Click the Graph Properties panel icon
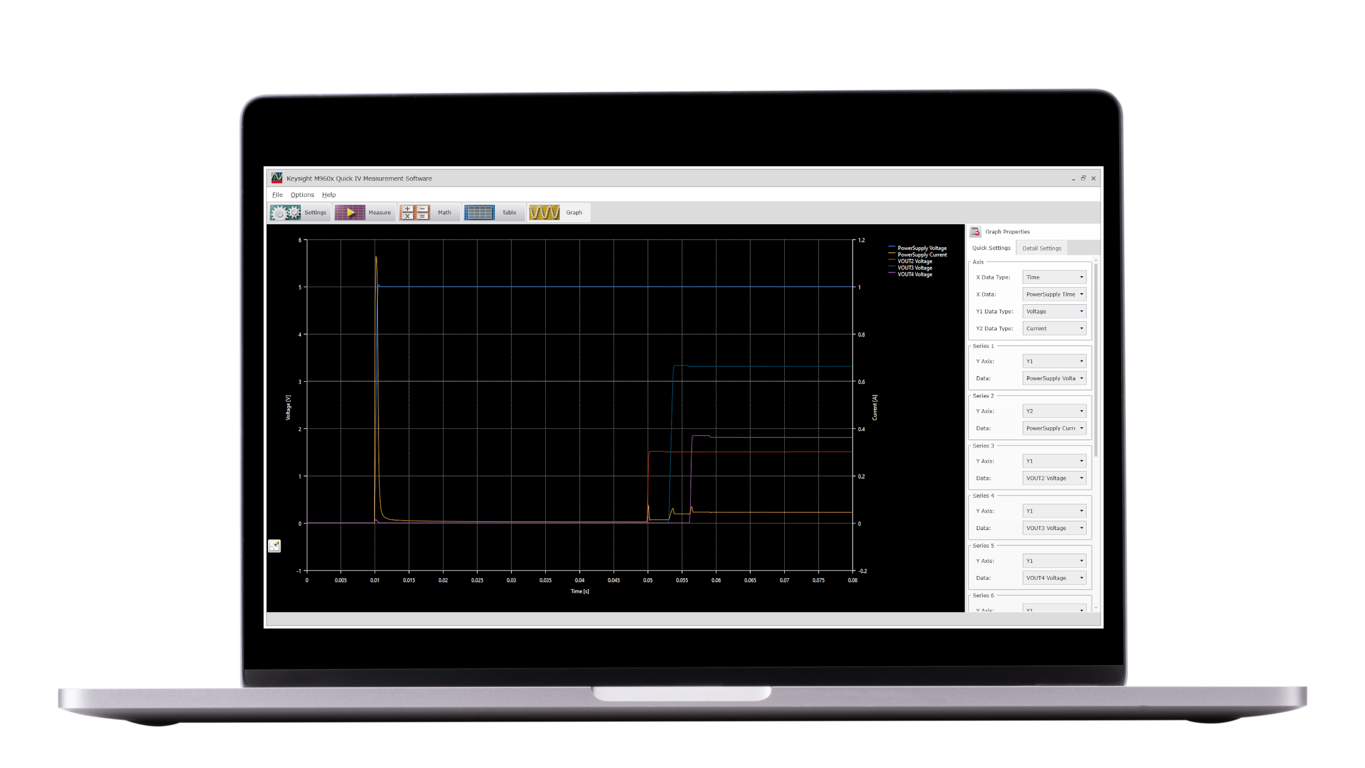The height and width of the screenshot is (768, 1365). click(x=975, y=231)
